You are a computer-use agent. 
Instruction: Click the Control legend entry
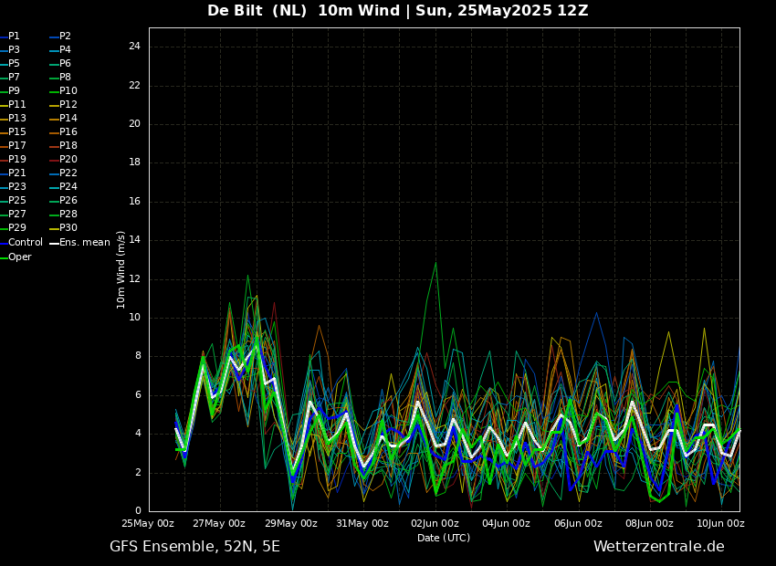(25, 243)
